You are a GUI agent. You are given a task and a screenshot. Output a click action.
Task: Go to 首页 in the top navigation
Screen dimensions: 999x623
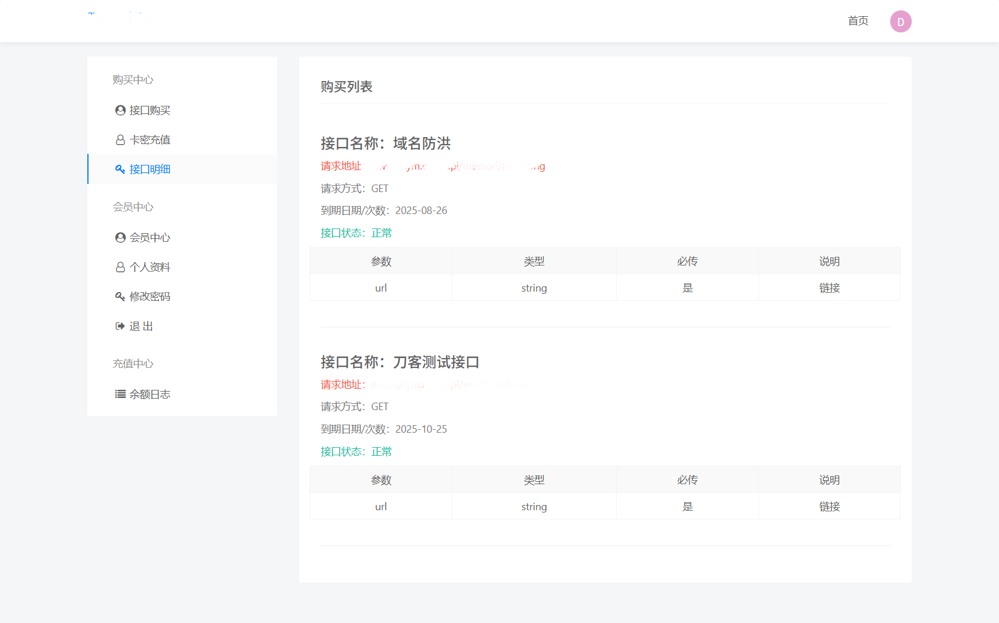coord(858,21)
